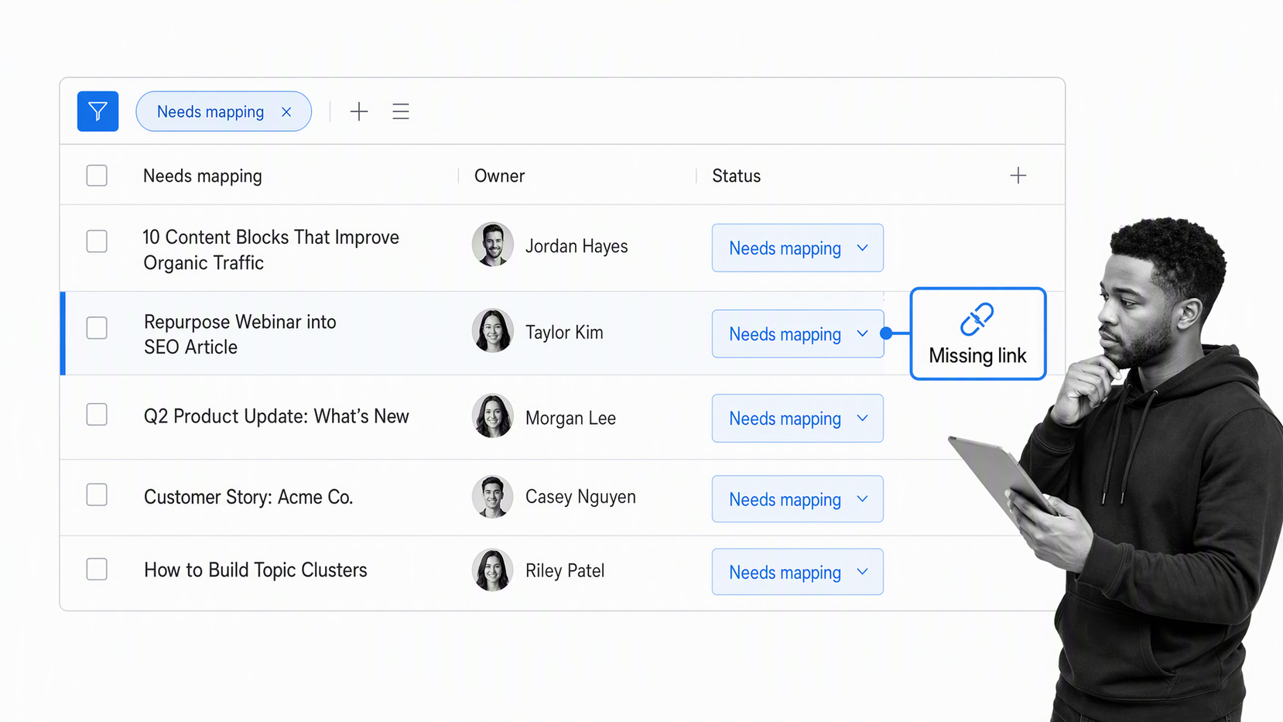Open Repurpose Webinar into SEO Article

tap(240, 334)
